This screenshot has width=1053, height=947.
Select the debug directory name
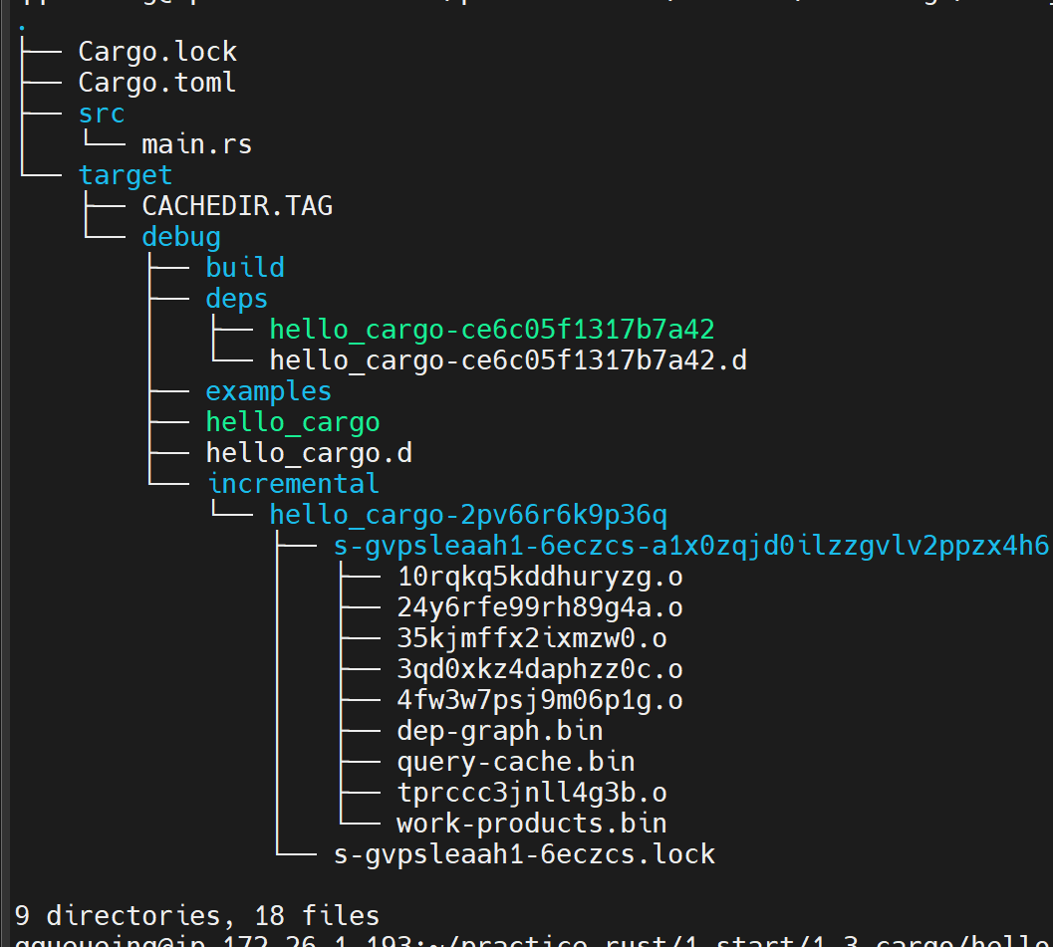tap(181, 237)
